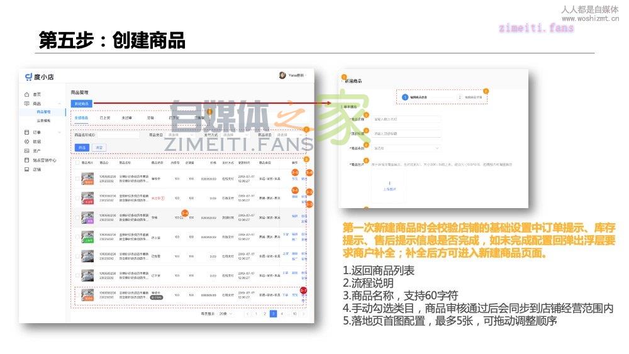
Task: Open 站点营销中心 marketing center icon
Action: coord(27,160)
